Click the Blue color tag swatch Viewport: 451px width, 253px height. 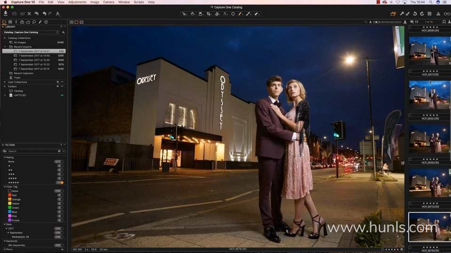pyautogui.click(x=10, y=212)
